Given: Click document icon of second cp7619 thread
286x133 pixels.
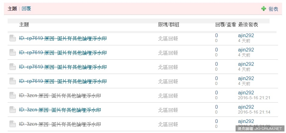Looking at the screenshot, I should [x=13, y=53].
